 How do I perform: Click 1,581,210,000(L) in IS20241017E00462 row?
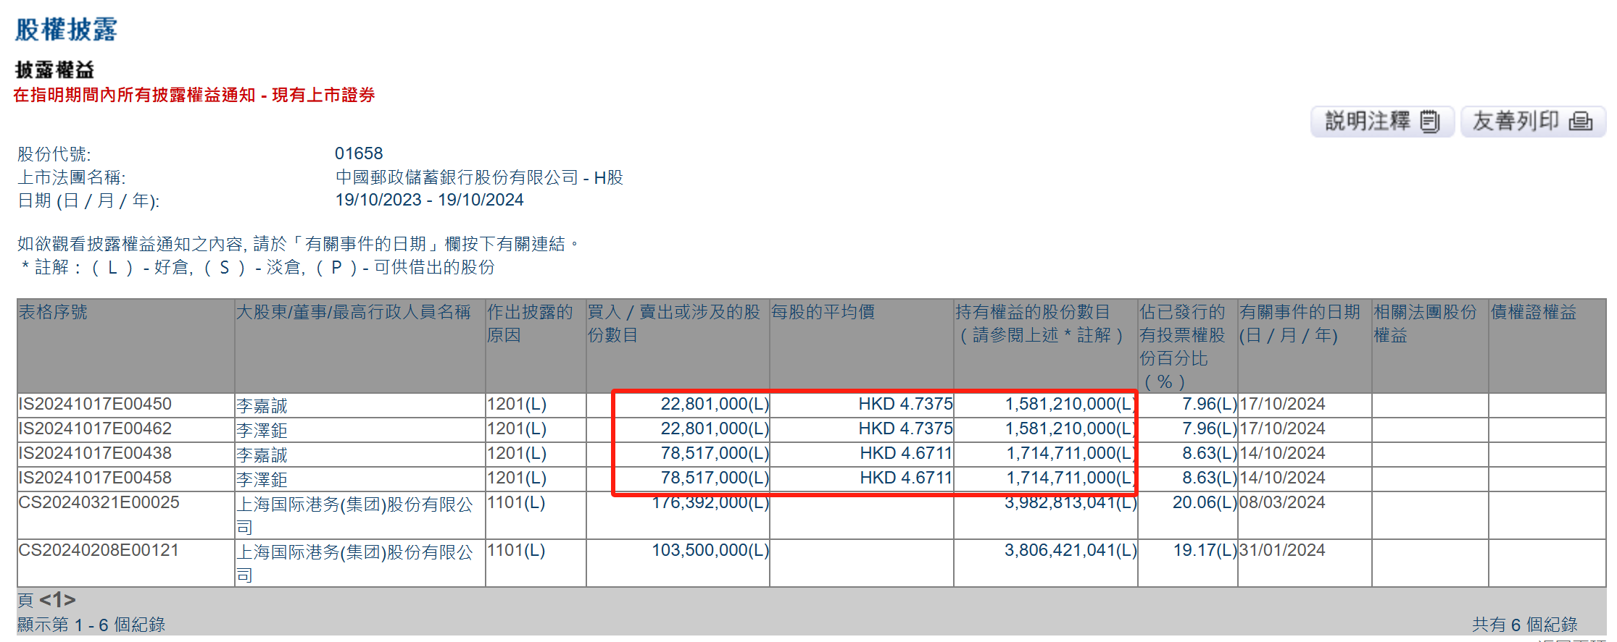[x=1071, y=428]
